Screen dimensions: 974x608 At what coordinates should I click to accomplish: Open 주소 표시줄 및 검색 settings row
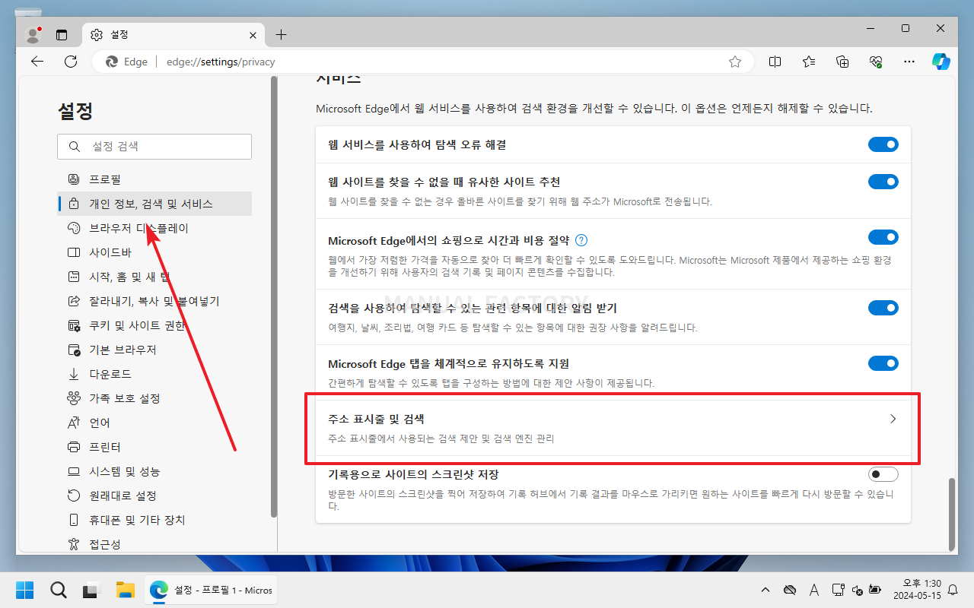tap(613, 428)
